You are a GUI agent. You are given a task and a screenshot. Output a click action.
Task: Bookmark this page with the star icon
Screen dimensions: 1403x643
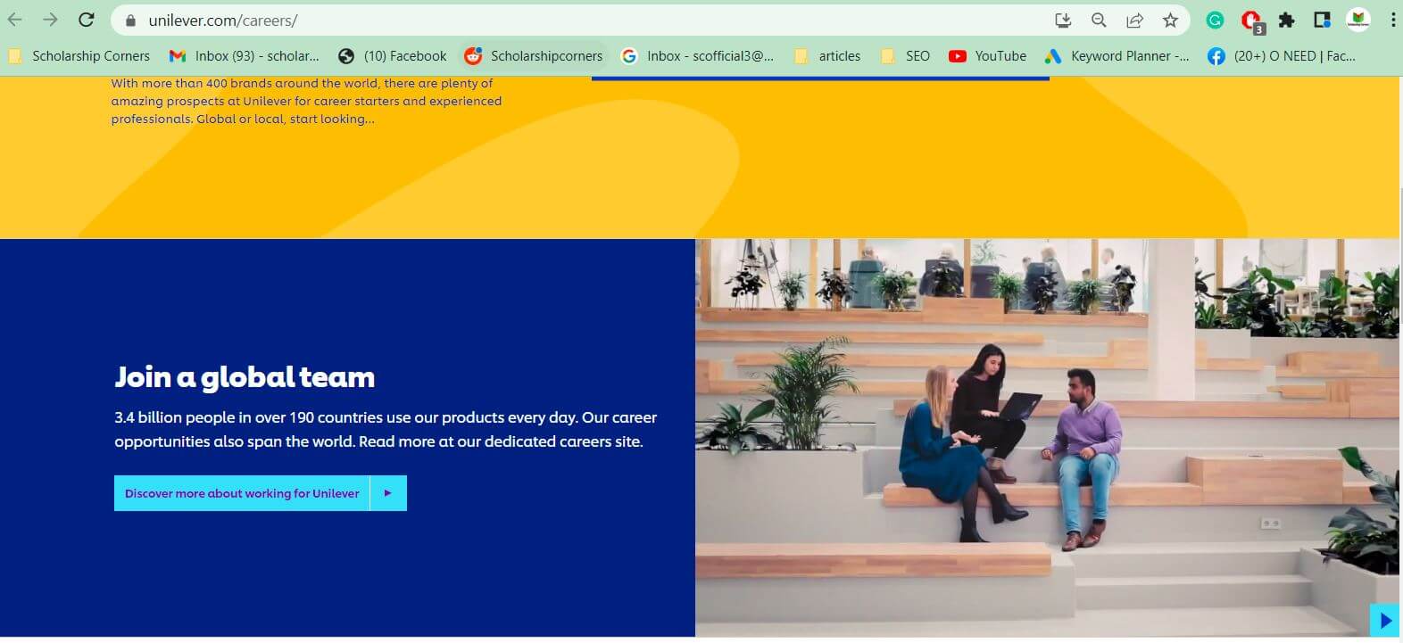pos(1170,21)
